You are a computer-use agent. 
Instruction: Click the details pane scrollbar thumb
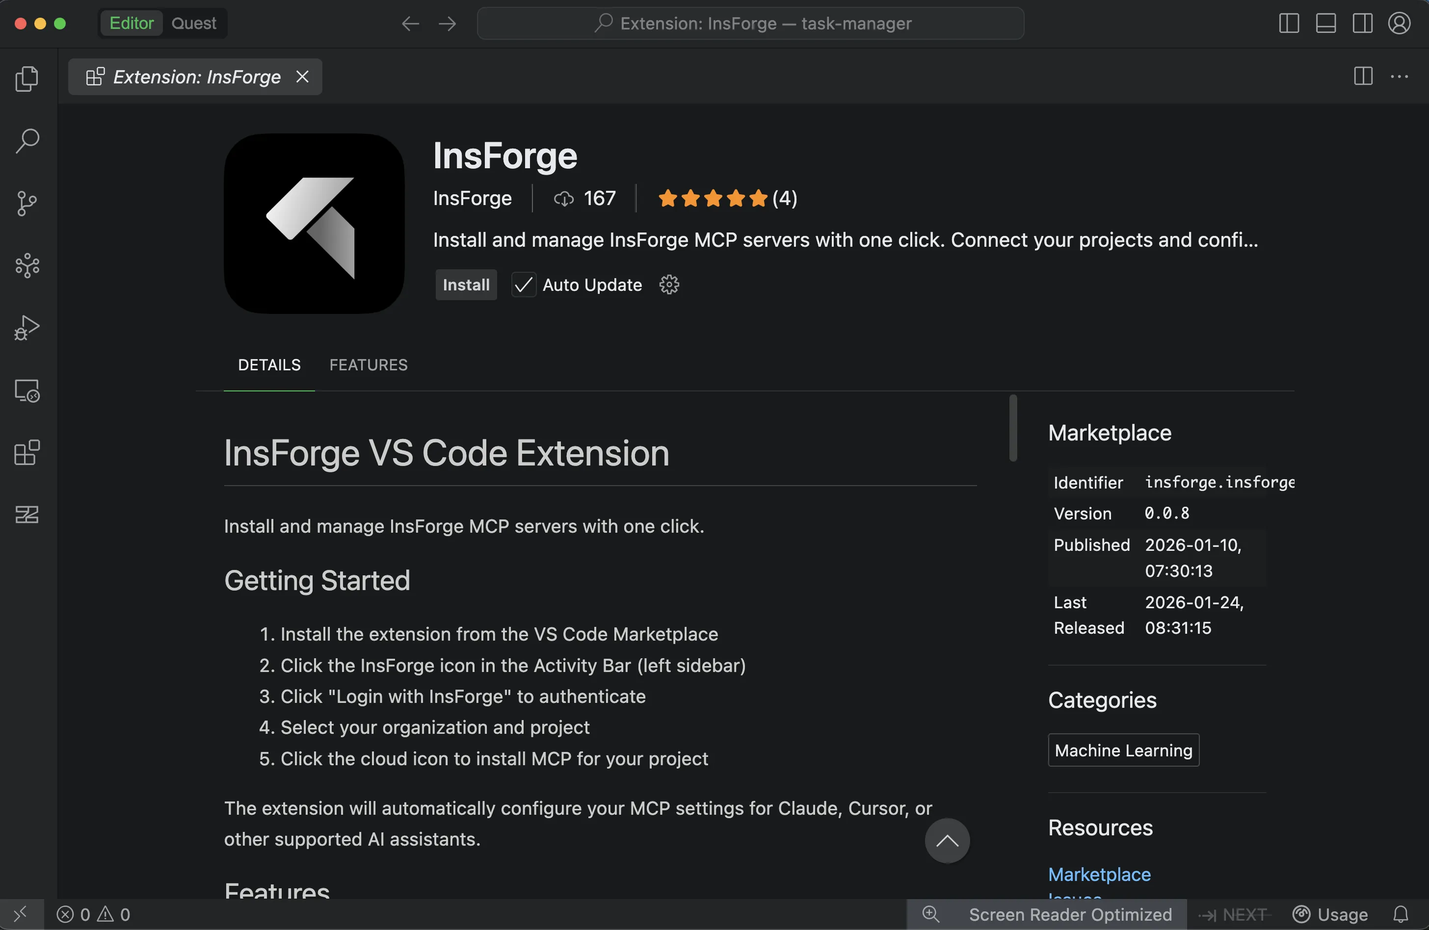(x=1012, y=428)
